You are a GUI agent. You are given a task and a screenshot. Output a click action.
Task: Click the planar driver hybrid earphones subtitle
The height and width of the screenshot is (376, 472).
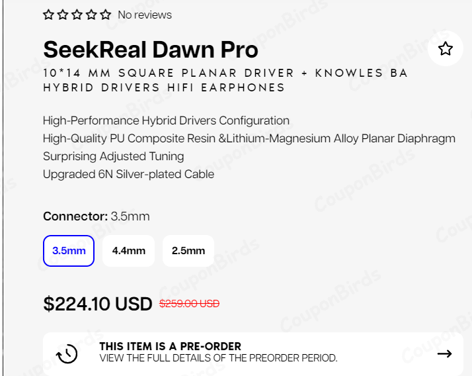(x=225, y=80)
